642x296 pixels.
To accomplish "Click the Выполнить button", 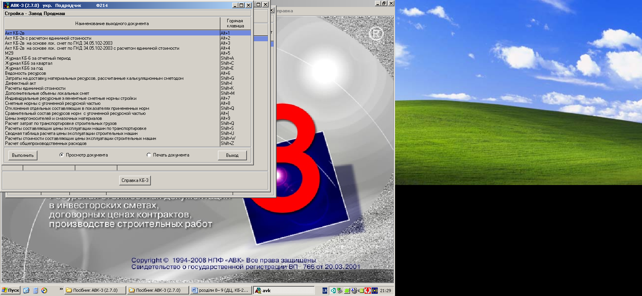I will coord(23,155).
